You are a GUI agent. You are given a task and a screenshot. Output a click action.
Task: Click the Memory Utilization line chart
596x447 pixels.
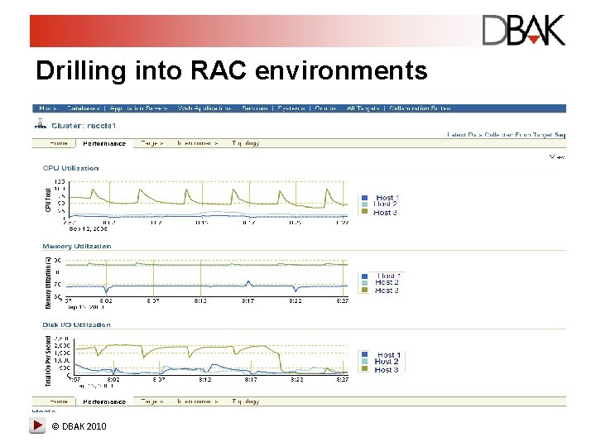205,278
